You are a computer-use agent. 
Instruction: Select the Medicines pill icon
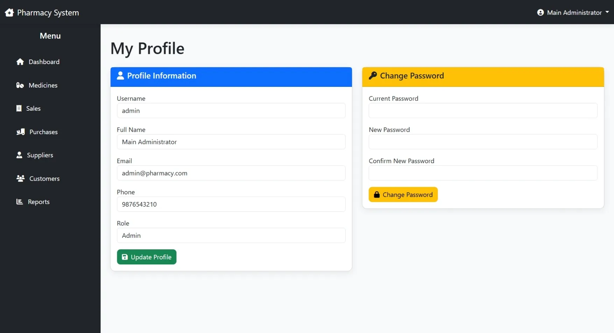tap(20, 85)
